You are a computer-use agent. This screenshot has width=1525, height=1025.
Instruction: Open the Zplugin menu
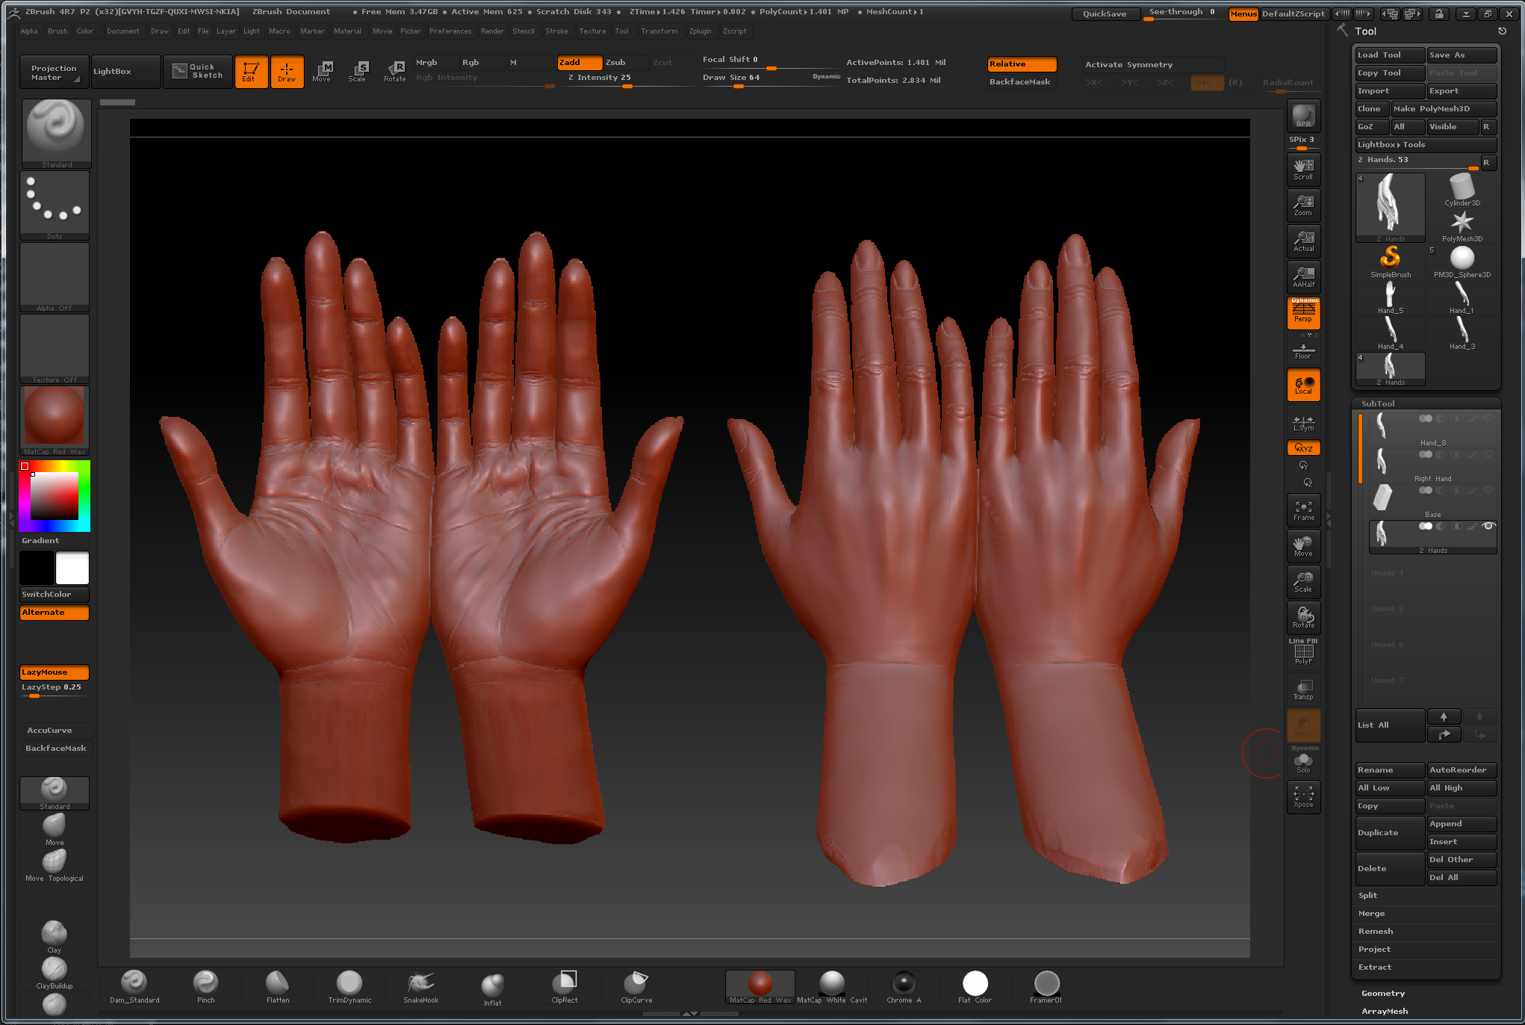tap(700, 31)
